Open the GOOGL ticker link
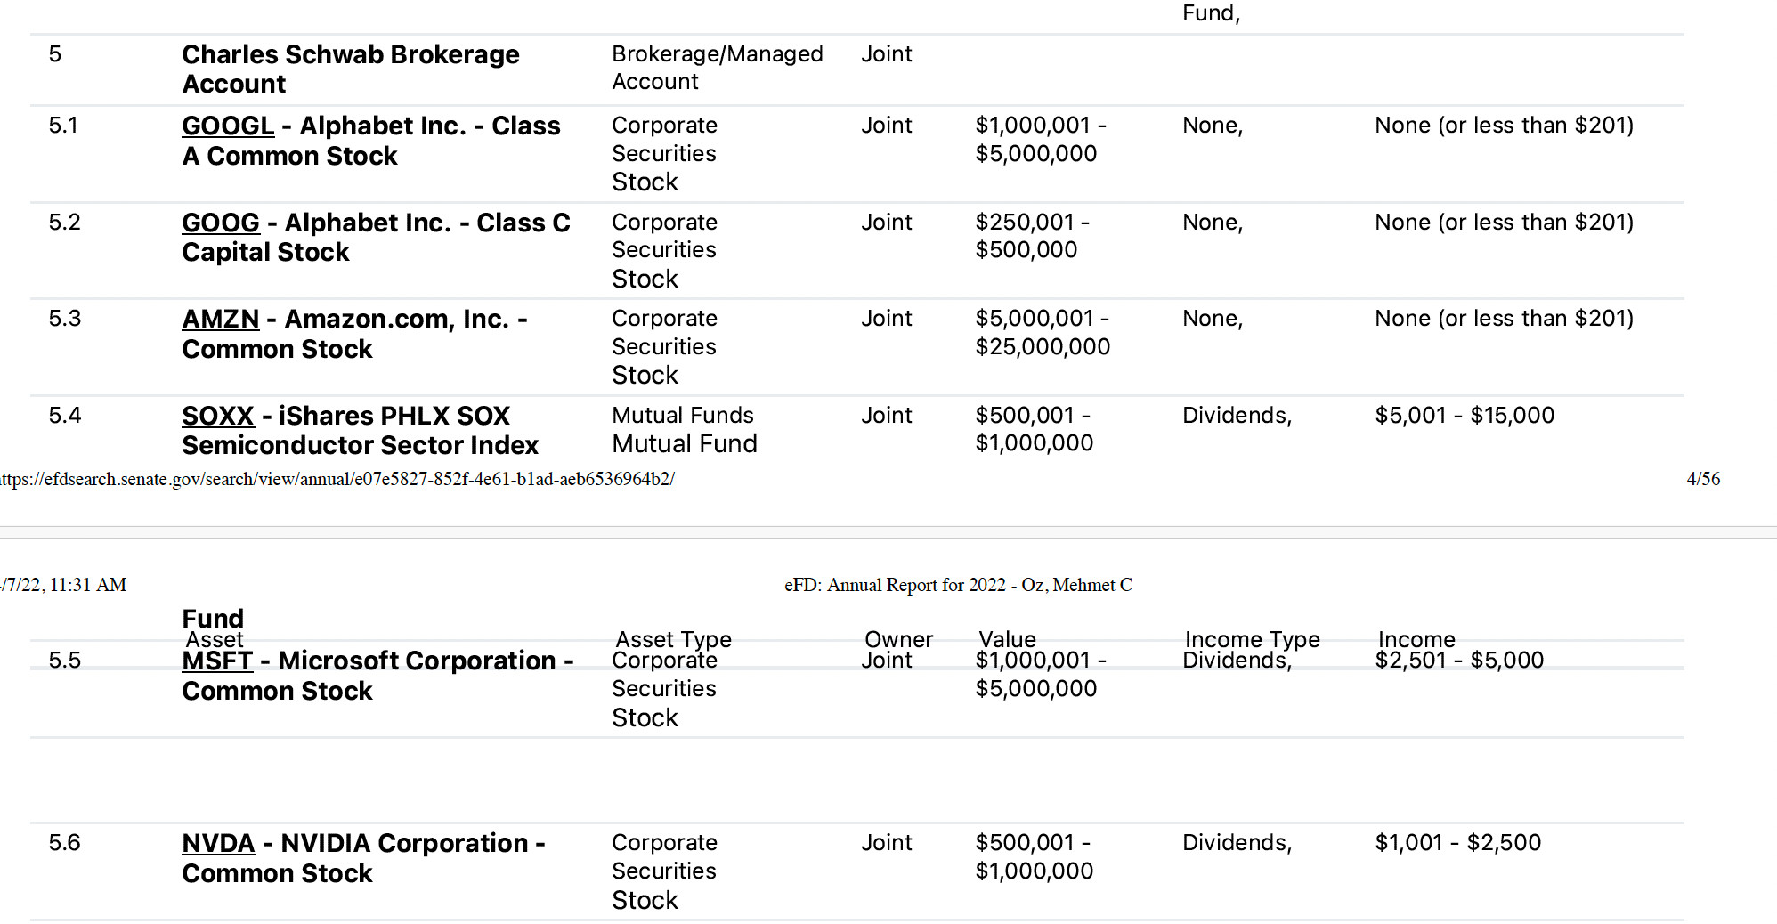This screenshot has width=1777, height=924. click(x=228, y=126)
